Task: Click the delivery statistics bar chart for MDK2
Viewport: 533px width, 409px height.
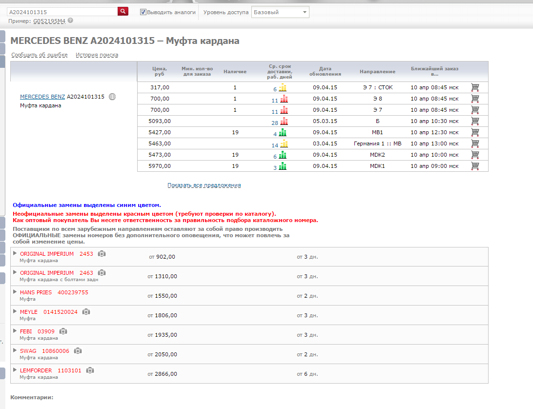Action: [x=283, y=155]
